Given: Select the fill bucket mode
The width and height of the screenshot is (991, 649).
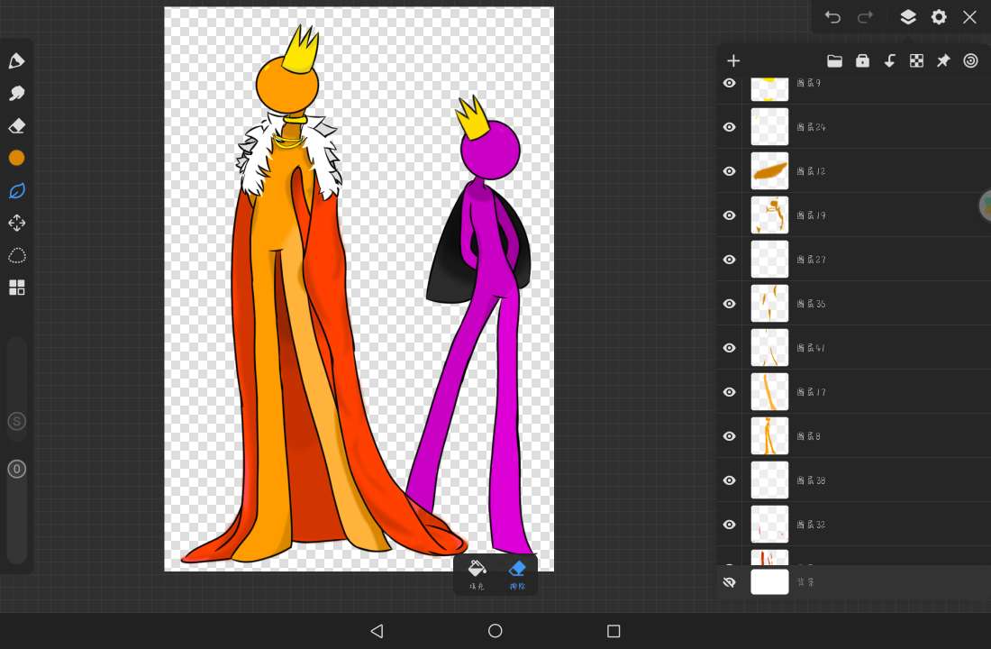Looking at the screenshot, I should [x=477, y=573].
